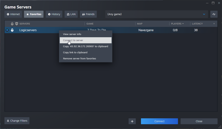Click the latency value 38

click(x=196, y=30)
